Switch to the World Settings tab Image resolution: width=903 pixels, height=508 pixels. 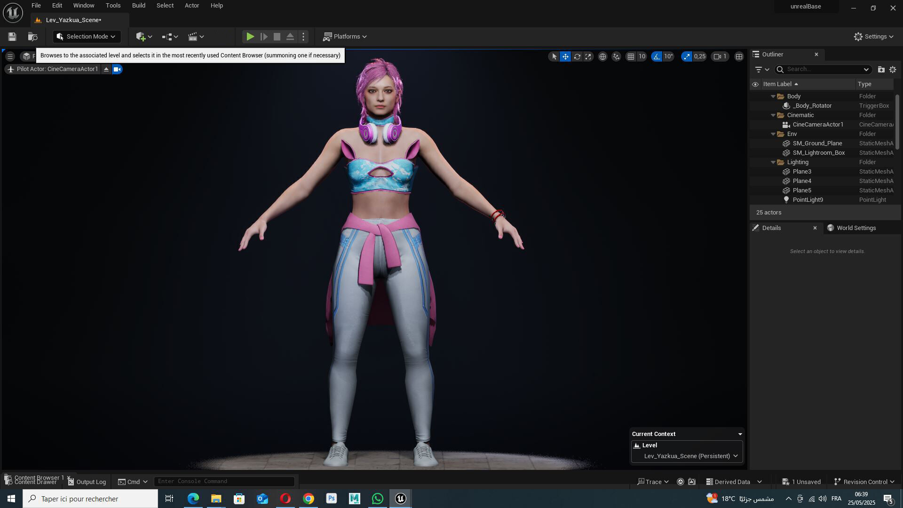pyautogui.click(x=856, y=228)
